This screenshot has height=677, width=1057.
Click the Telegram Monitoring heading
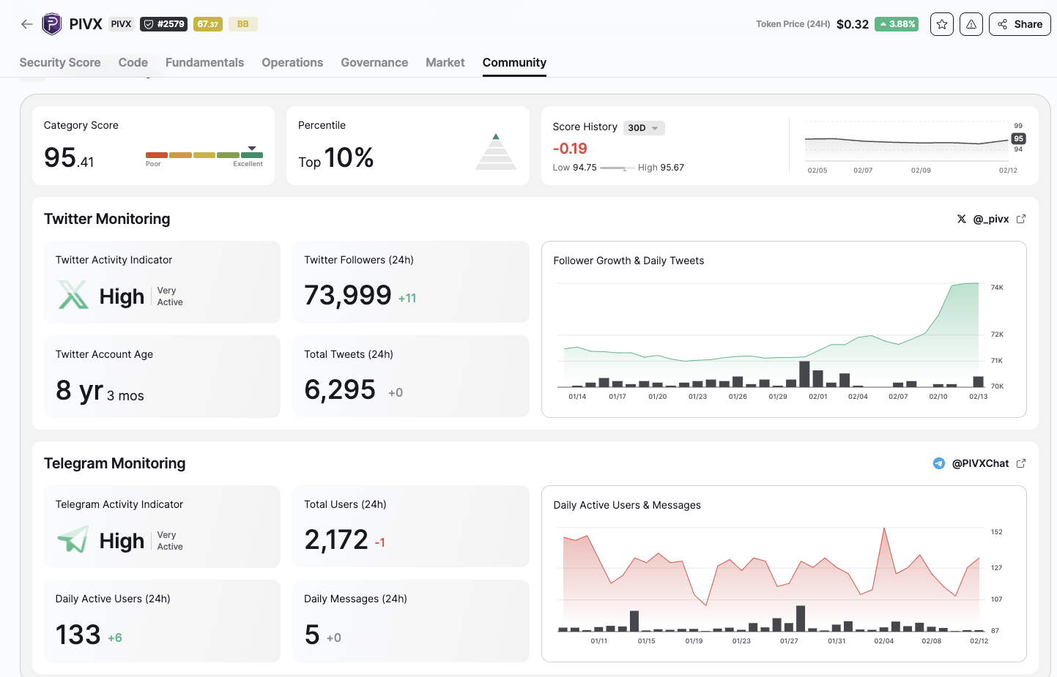pyautogui.click(x=114, y=463)
